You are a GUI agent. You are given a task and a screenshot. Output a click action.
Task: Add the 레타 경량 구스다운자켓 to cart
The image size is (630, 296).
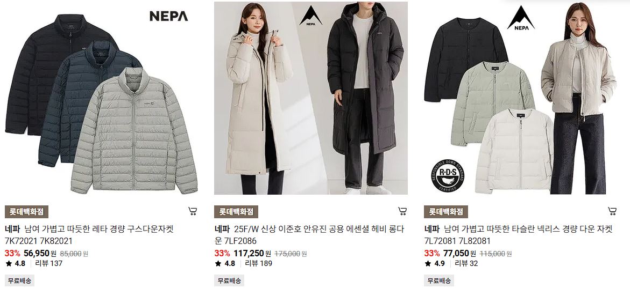tap(193, 211)
